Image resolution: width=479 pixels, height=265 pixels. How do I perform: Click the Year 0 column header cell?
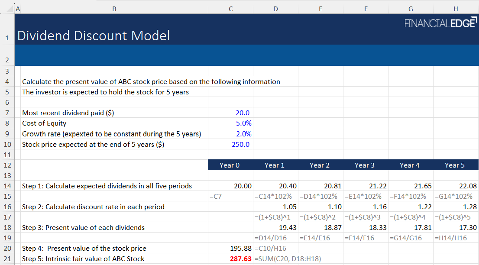tap(230, 165)
